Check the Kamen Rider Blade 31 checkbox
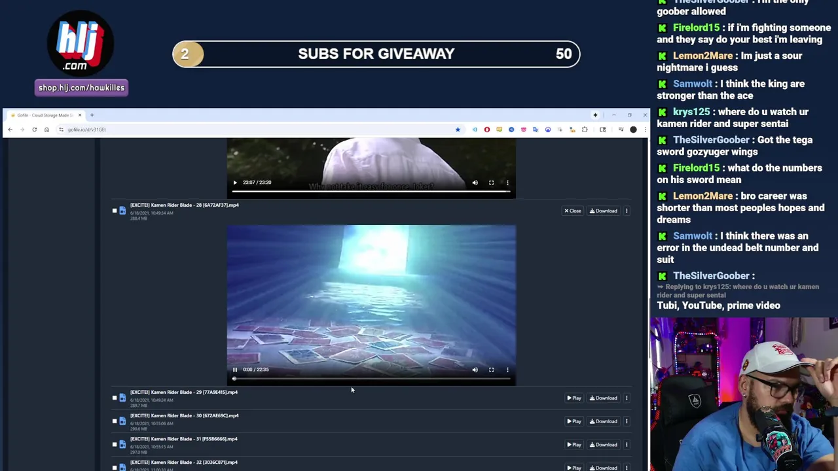 [115, 445]
